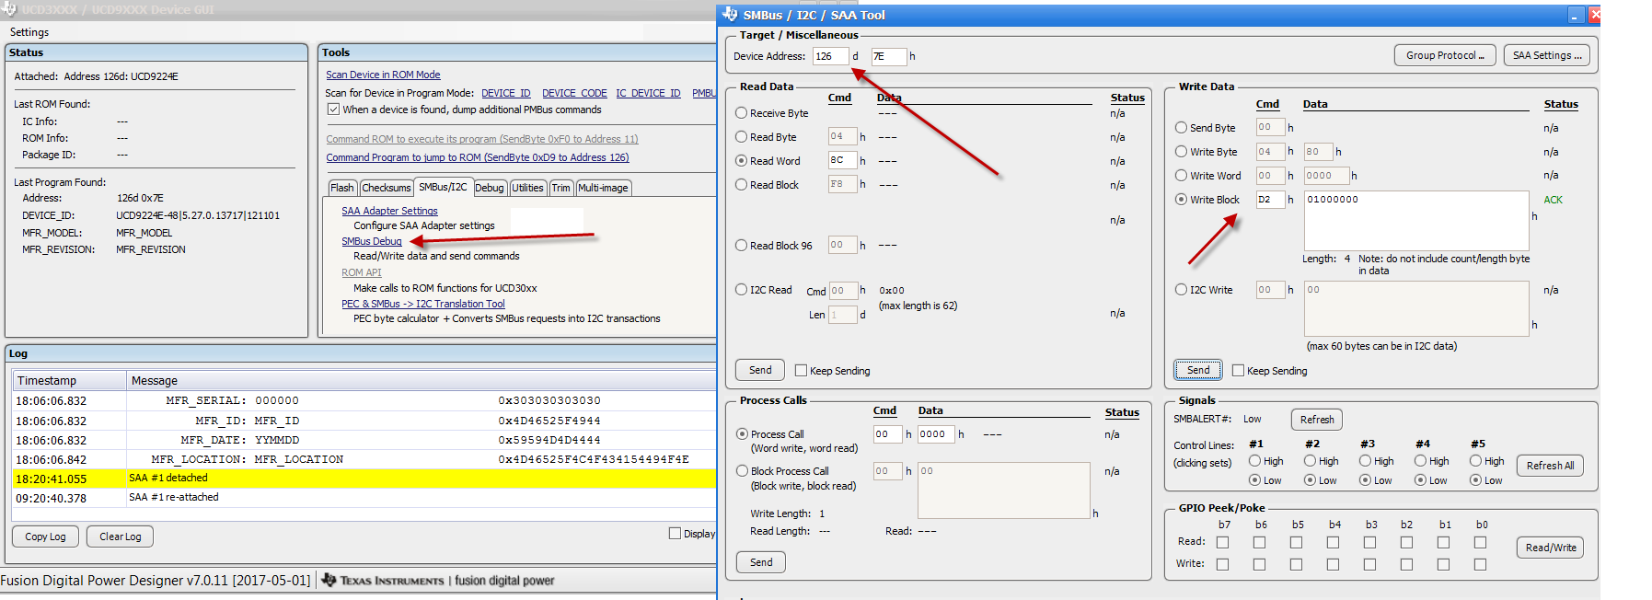Set control line #3 to Low
The image size is (1652, 600).
coord(1365,480)
